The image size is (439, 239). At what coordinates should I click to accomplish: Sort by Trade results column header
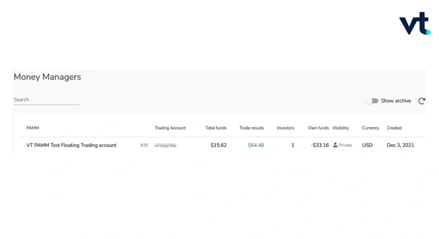click(x=251, y=128)
